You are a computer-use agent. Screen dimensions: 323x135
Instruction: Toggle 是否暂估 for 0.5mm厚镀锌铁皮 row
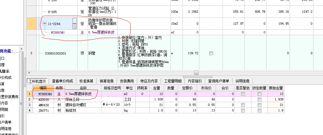point(243,94)
